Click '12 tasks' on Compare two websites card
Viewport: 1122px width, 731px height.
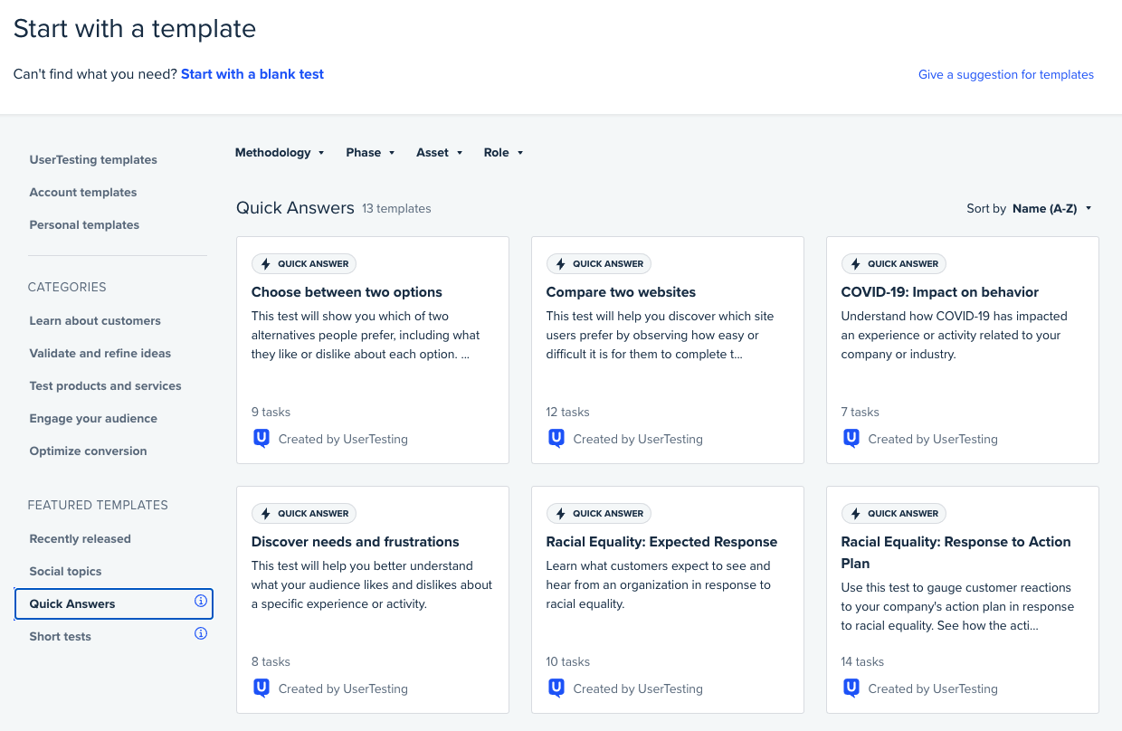pyautogui.click(x=567, y=413)
